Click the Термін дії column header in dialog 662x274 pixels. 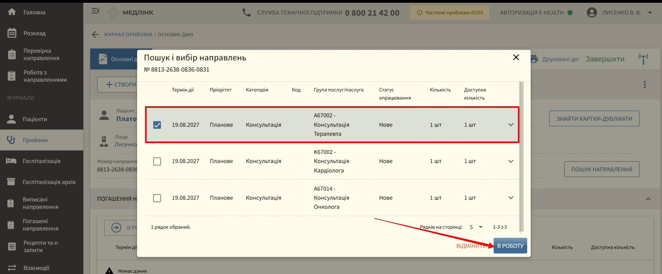[183, 90]
